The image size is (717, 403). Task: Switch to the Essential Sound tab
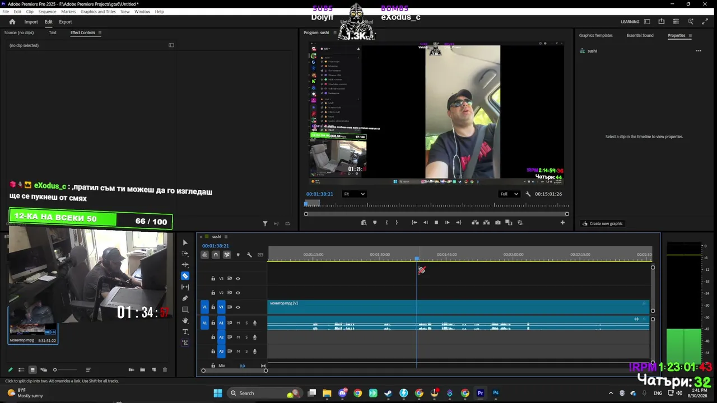point(640,35)
